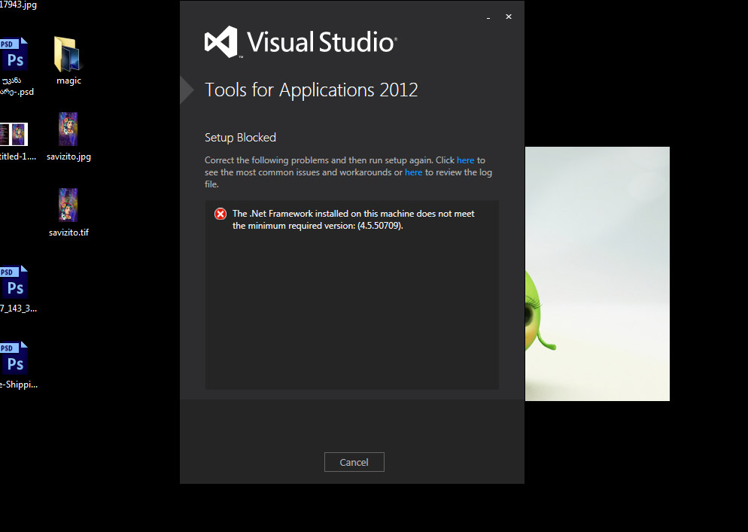
Task: Click the 'Tools for Applications 2012' title
Action: tap(311, 90)
